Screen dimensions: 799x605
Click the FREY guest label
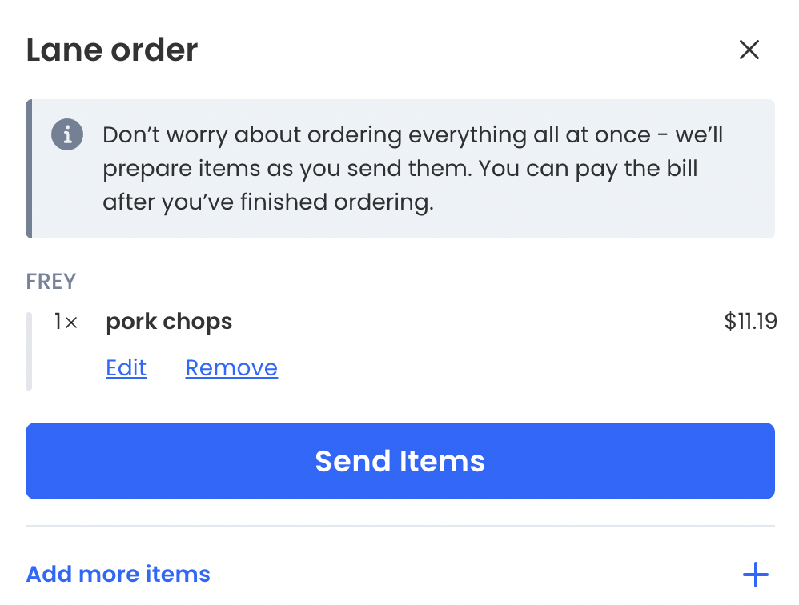point(51,281)
